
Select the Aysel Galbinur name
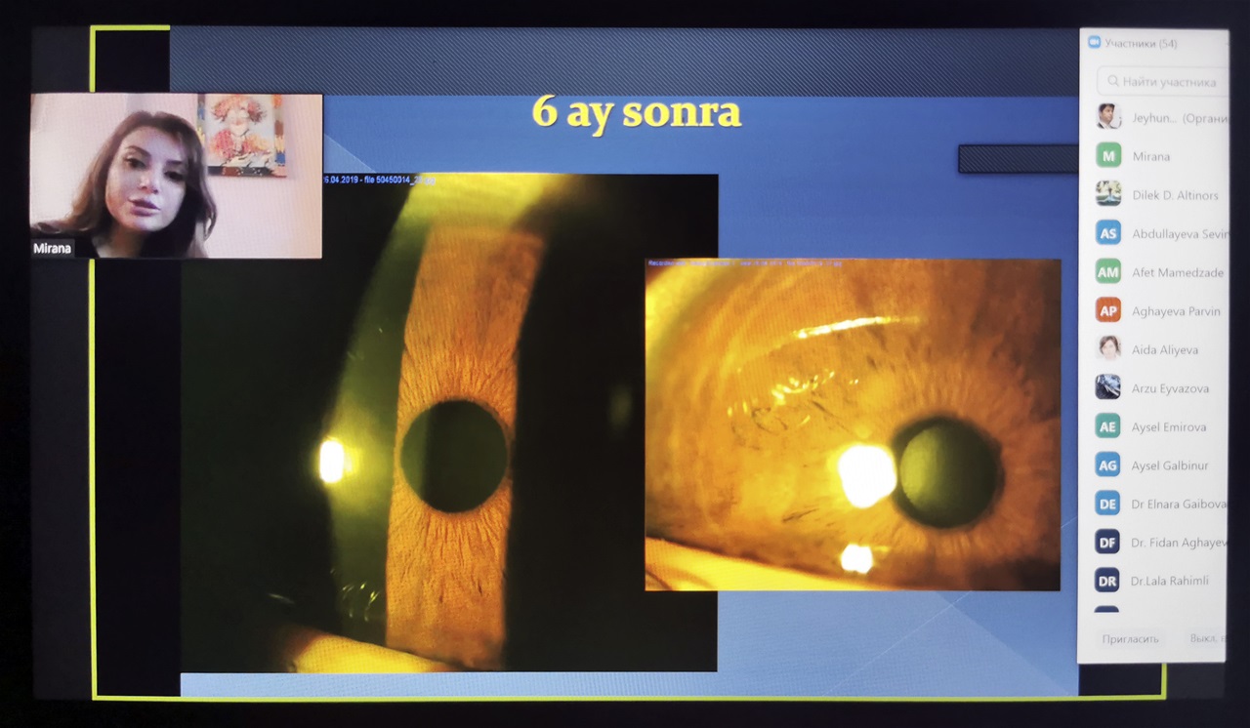[x=1170, y=465]
